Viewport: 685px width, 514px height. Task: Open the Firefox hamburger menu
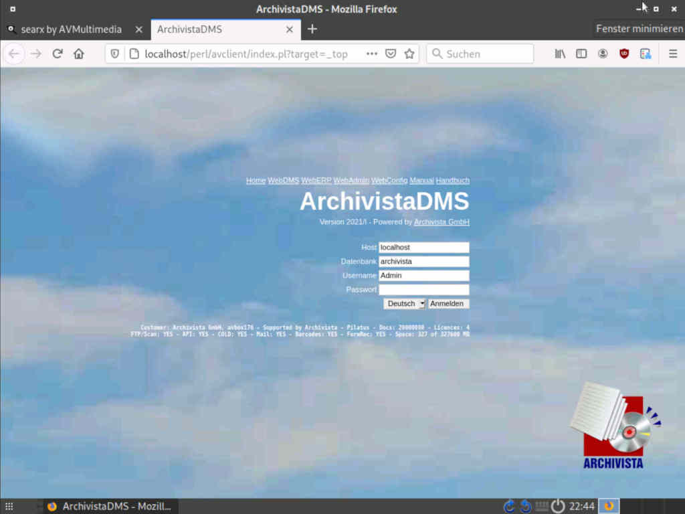point(673,54)
